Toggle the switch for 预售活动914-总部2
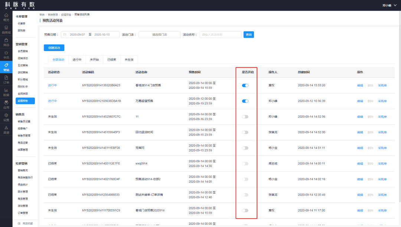Image resolution: width=401 pixels, height=227 pixels. point(245,179)
